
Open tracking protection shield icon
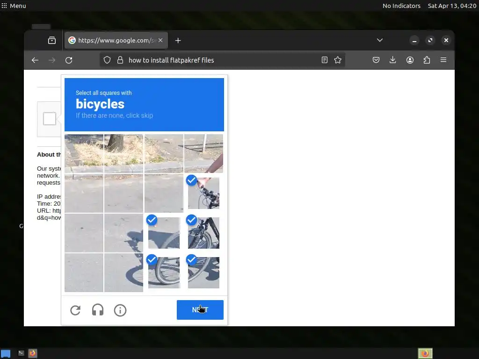[x=107, y=60]
